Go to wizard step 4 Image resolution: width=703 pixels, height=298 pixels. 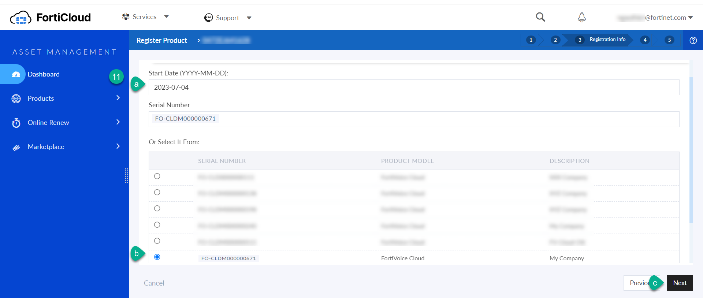(645, 40)
